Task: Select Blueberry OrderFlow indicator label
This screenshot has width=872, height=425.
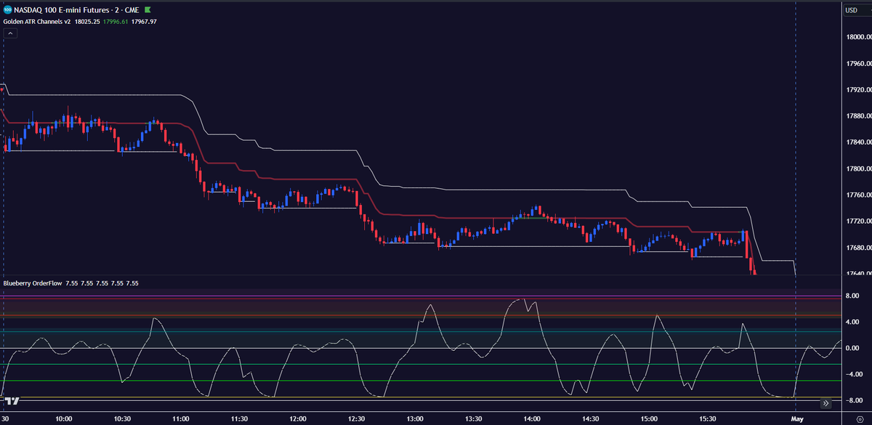Action: tap(33, 283)
